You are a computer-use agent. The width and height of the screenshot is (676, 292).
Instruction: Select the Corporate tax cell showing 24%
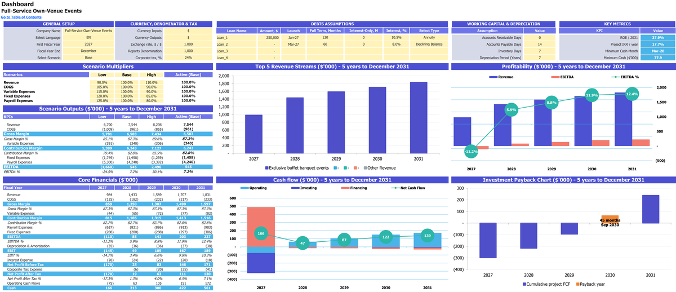188,57
